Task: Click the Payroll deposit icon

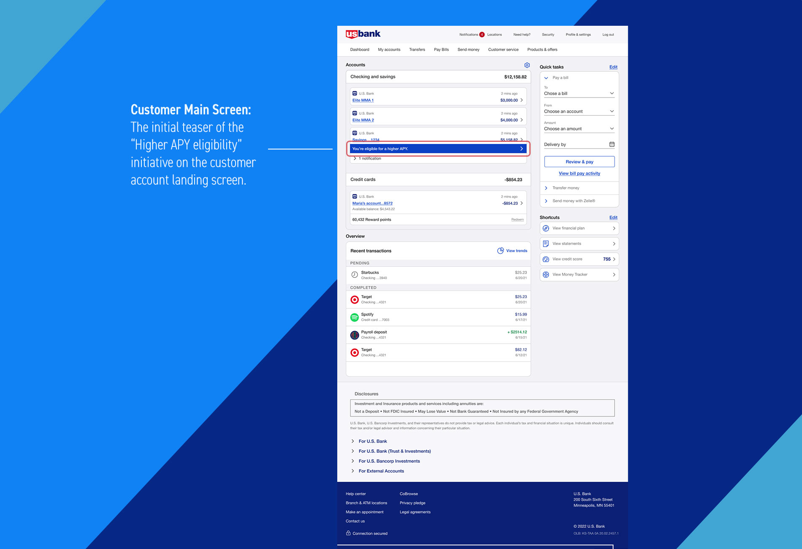Action: point(355,335)
